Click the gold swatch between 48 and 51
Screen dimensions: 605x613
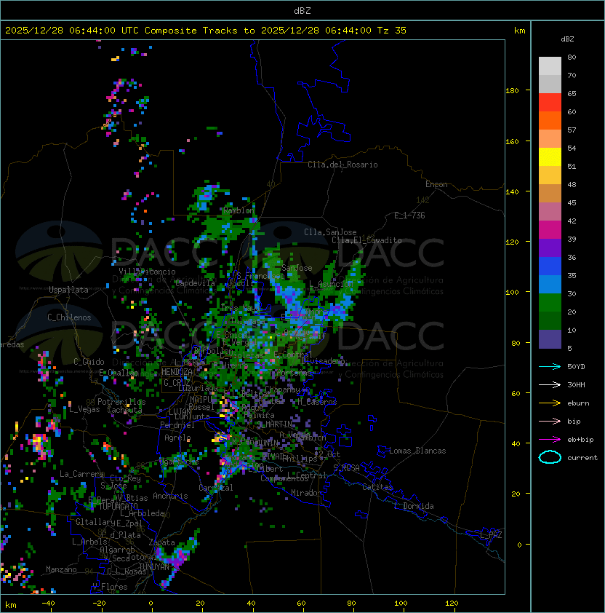[x=550, y=175]
